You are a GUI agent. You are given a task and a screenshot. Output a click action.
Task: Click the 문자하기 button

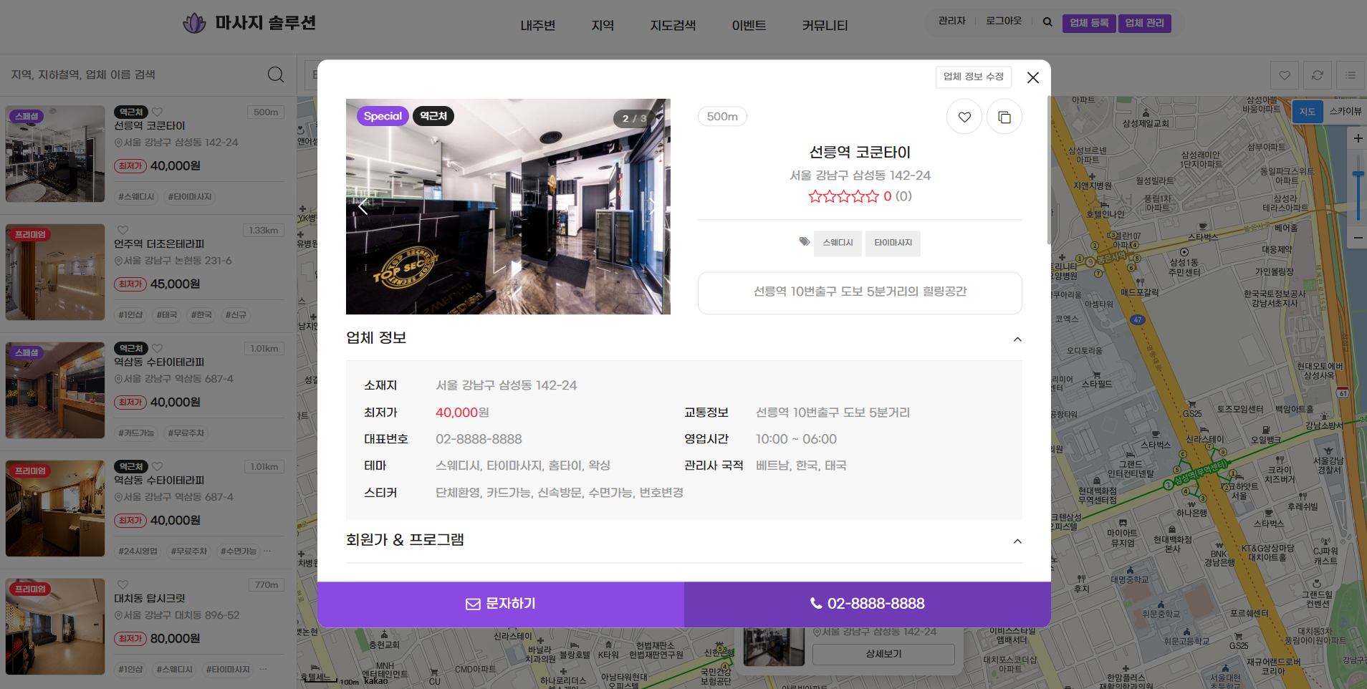(501, 604)
